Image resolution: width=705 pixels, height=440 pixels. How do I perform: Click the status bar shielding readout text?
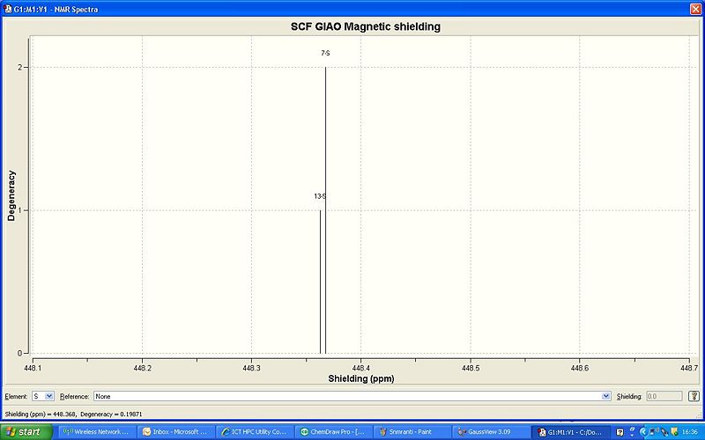click(x=73, y=414)
